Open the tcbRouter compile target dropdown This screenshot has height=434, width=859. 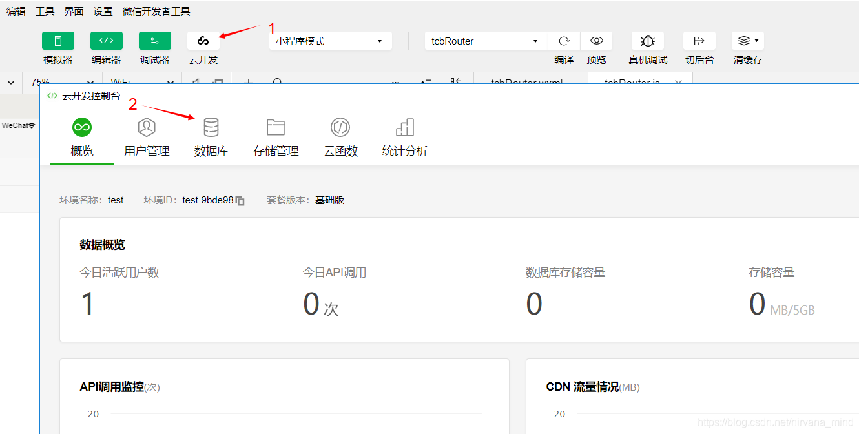pos(486,41)
